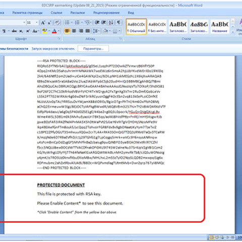The height and width of the screenshot is (242, 242).
Task: Switch to Print Layout view
Action: point(211,237)
